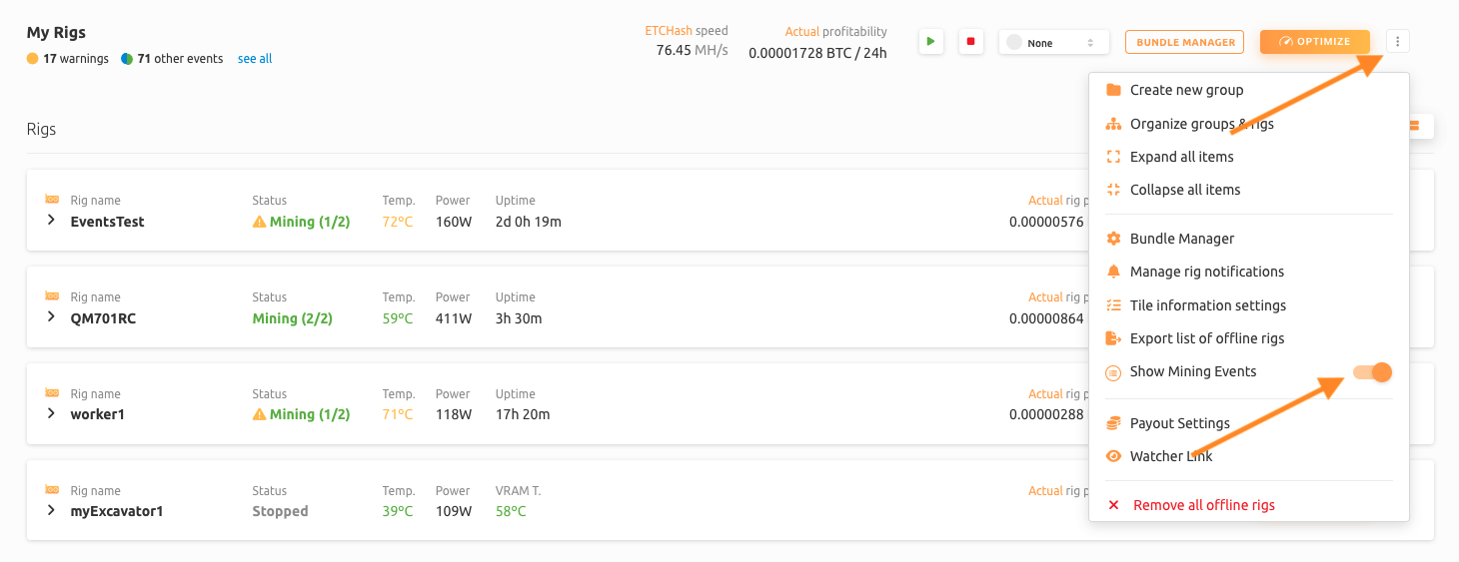Screen dimensions: 1459x562
Task: Expand the QM701RC rig details
Action: point(51,317)
